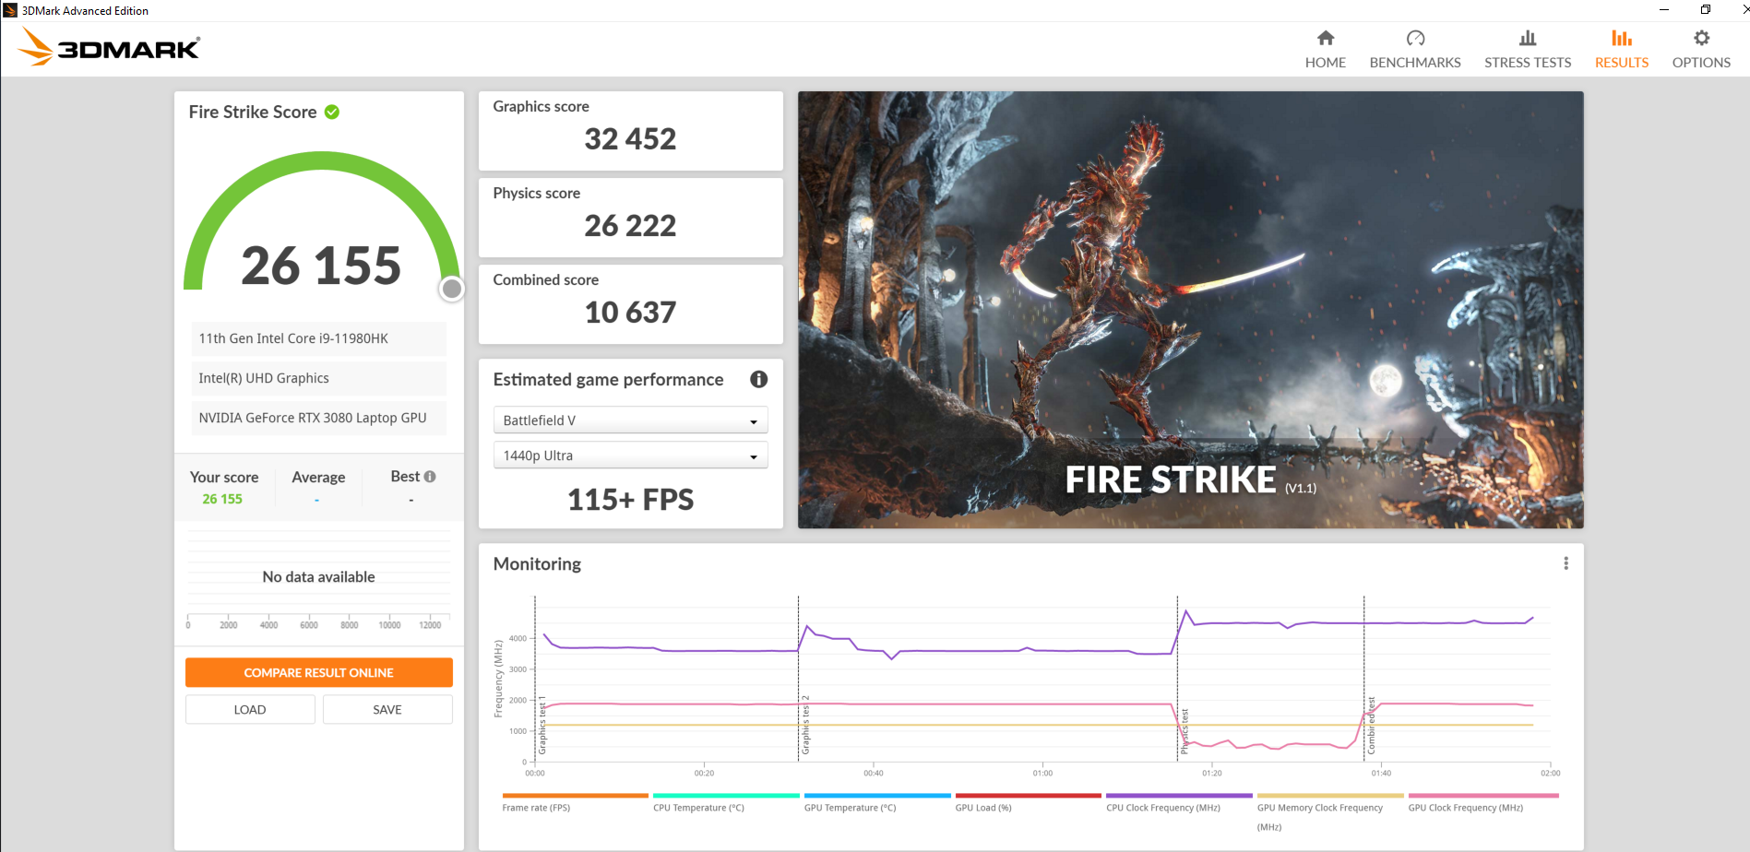1750x852 pixels.
Task: Click the Fire Strike preview image
Action: click(1190, 309)
